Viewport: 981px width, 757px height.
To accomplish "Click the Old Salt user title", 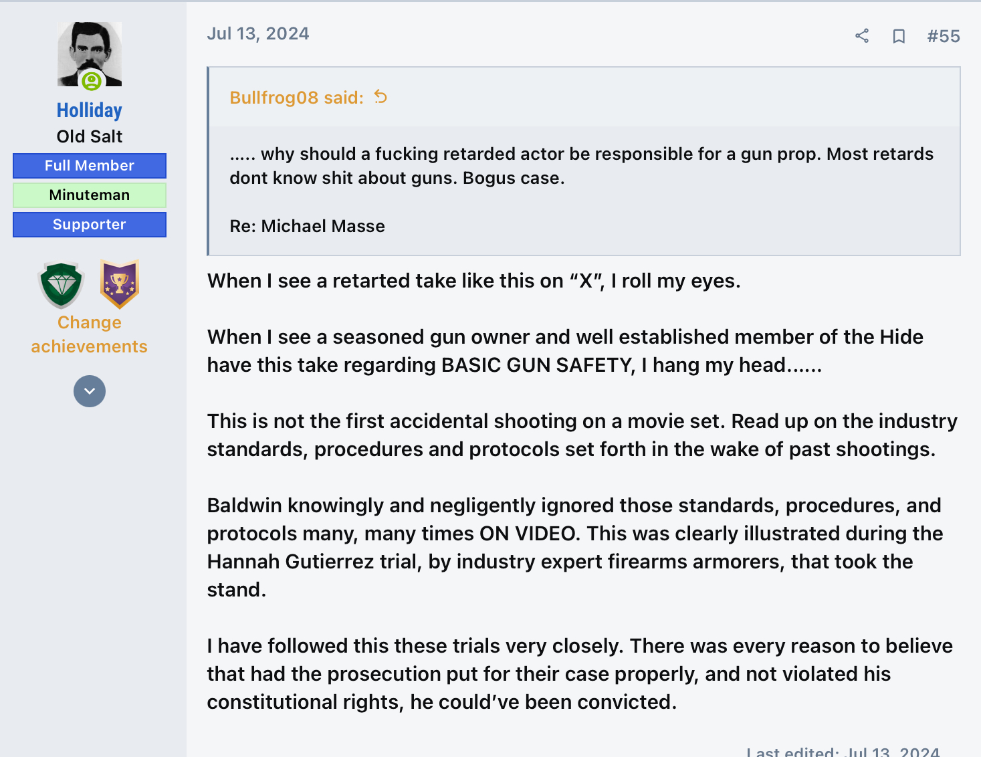I will (89, 136).
